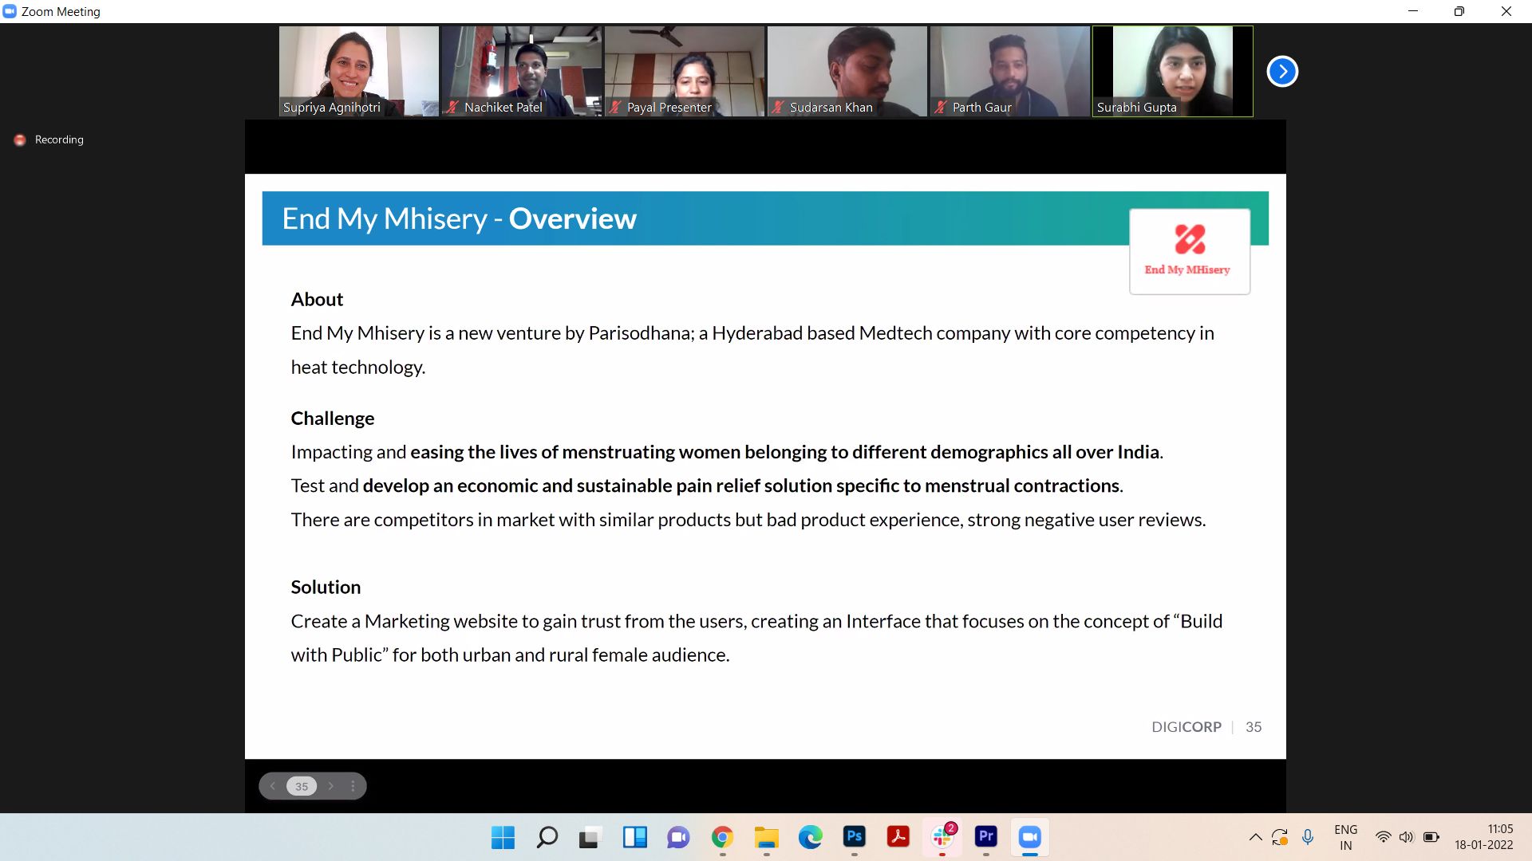This screenshot has width=1532, height=861.
Task: Open Adobe Premiere Pro from the taskbar
Action: click(x=985, y=837)
